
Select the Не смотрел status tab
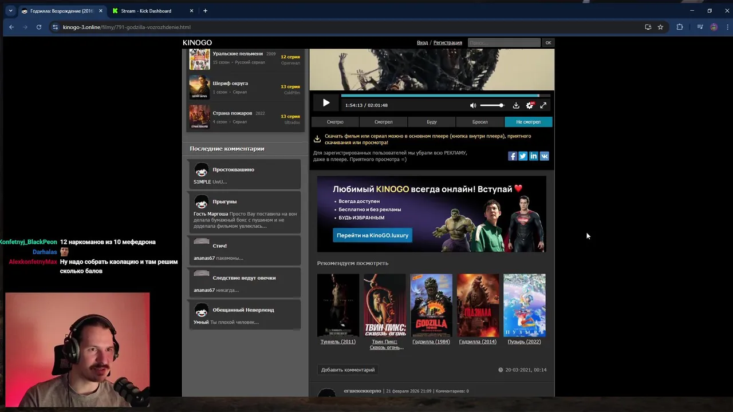click(528, 122)
